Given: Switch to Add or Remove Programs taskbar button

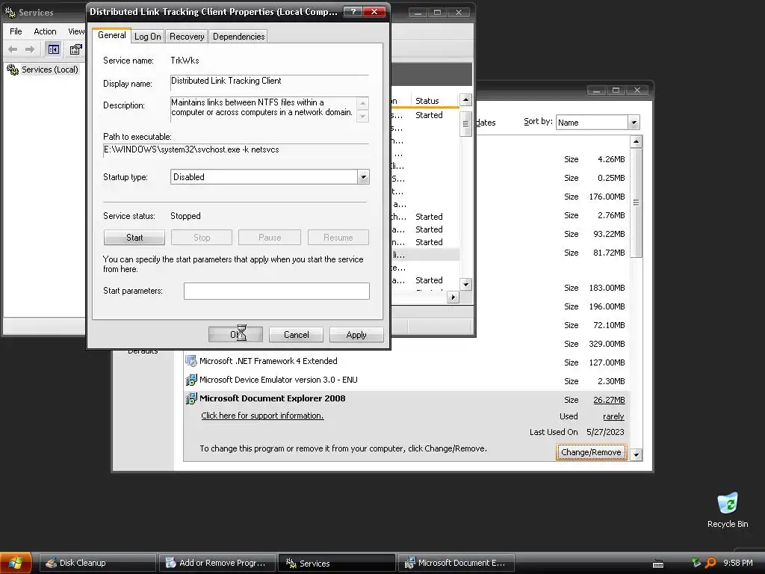Looking at the screenshot, I should point(217,563).
